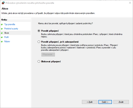The height and width of the screenshot is (108, 133).
Task: Close the rule wizard window
Action: [130, 3]
